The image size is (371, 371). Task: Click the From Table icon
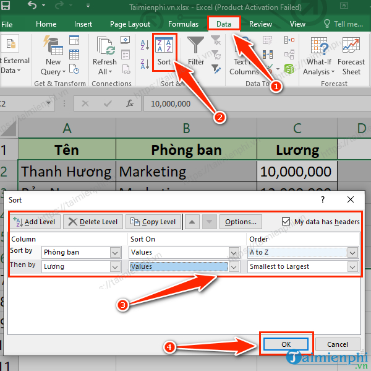click(74, 55)
